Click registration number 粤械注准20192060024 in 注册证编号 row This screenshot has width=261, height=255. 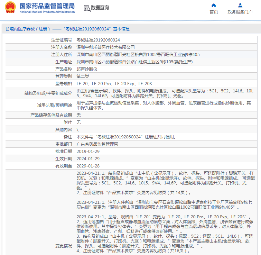[x=98, y=40]
